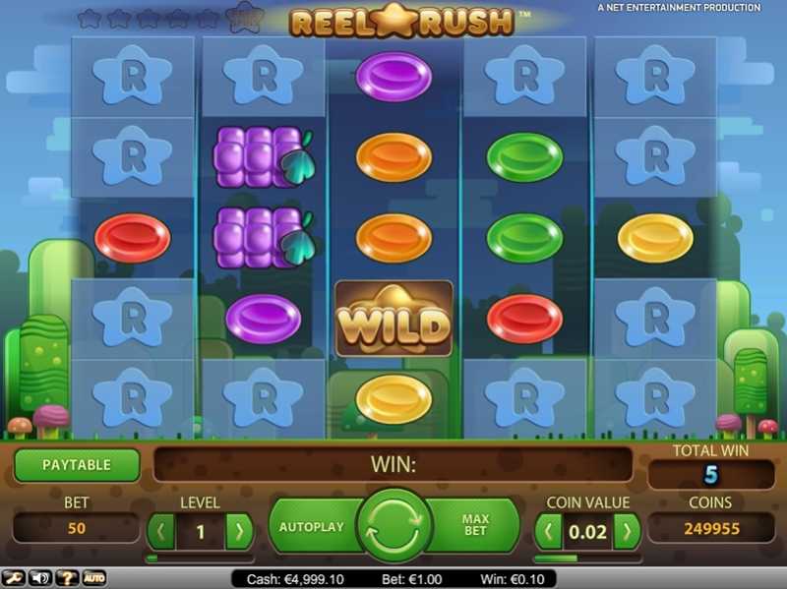787x589 pixels.
Task: Raise coin value with the right arrow
Action: [x=627, y=531]
